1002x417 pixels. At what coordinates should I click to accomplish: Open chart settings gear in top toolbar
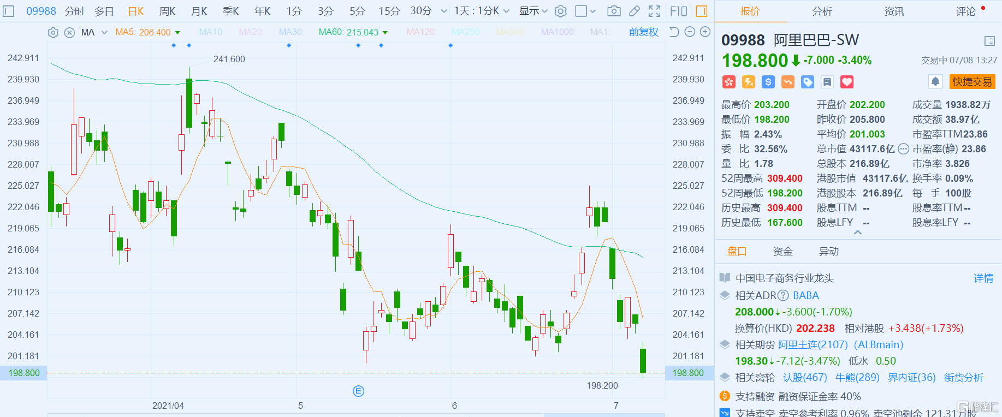tap(561, 11)
